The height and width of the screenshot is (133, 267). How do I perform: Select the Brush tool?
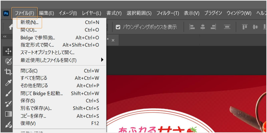pyautogui.click(x=8, y=94)
